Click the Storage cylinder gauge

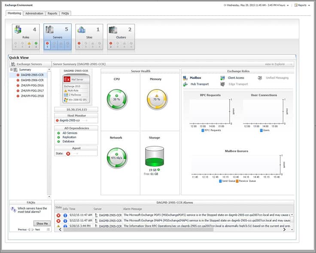tap(155, 156)
